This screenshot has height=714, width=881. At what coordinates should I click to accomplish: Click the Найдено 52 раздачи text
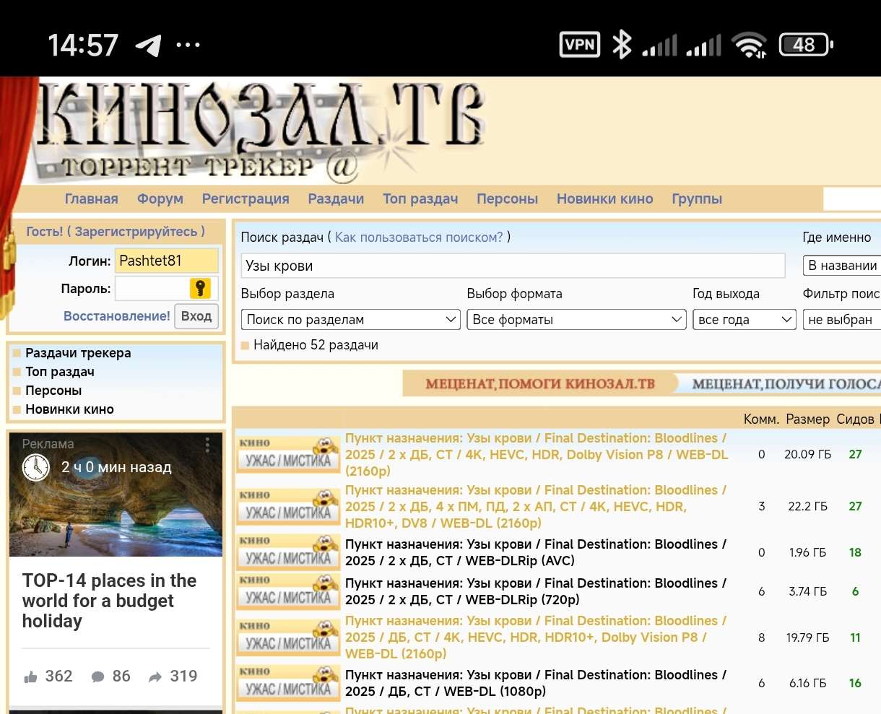316,345
